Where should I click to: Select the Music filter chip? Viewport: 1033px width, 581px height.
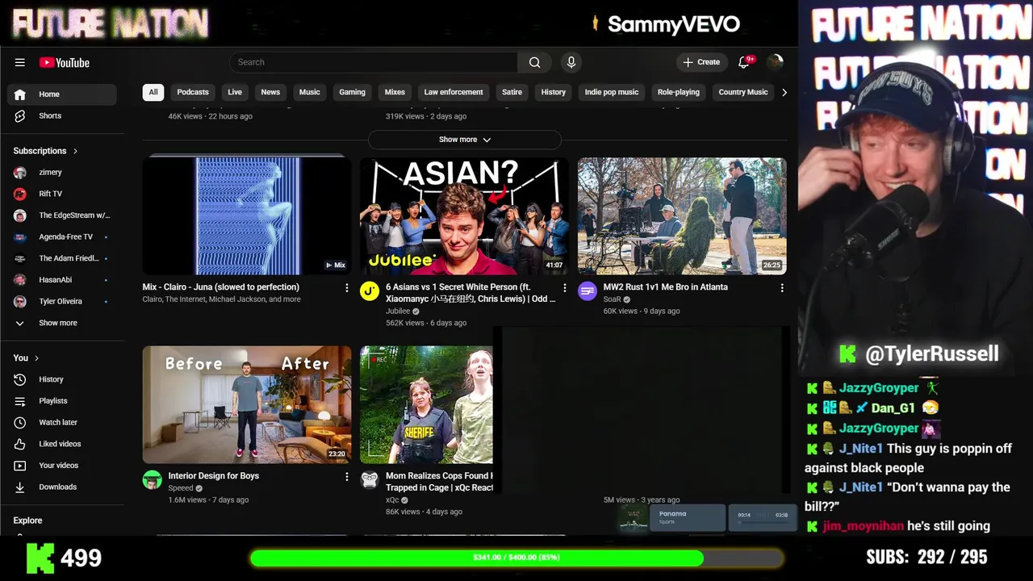coord(310,92)
